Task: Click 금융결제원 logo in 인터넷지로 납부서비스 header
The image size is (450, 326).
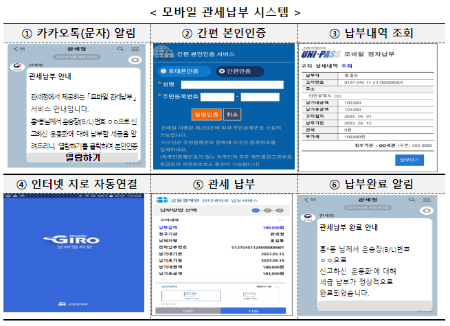Action: pos(162,200)
